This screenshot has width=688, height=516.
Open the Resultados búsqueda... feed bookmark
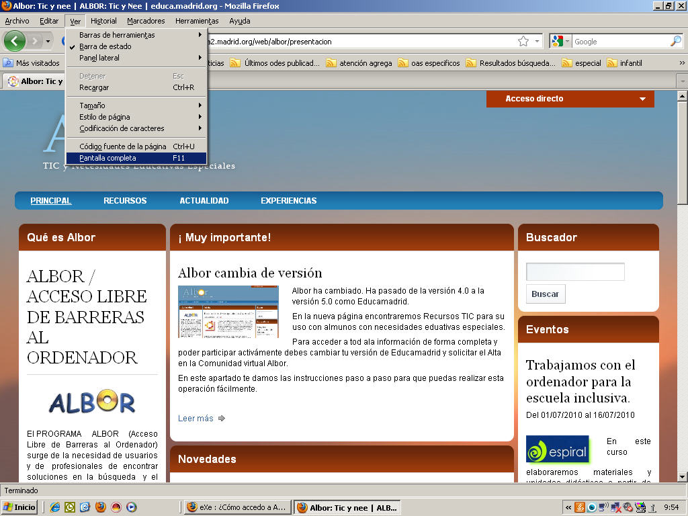[511, 62]
